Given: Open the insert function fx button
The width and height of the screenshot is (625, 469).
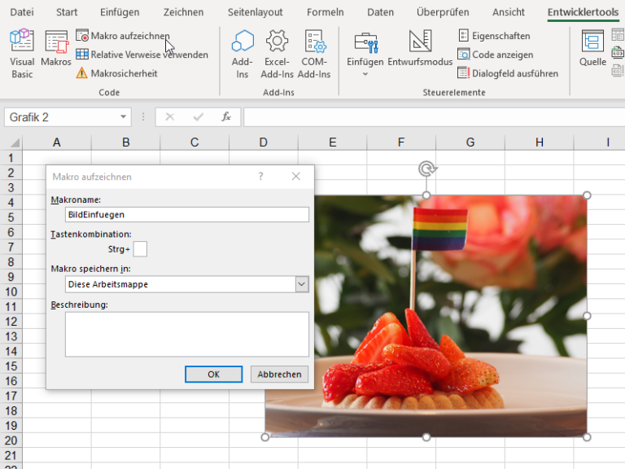Looking at the screenshot, I should [x=226, y=117].
